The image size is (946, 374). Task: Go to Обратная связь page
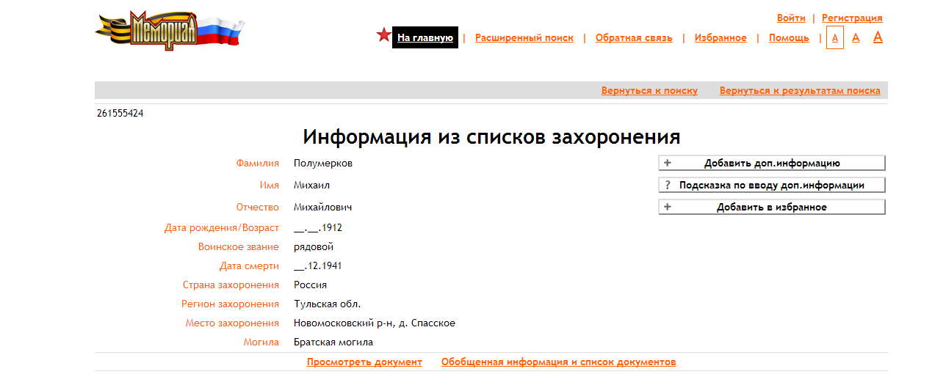(x=633, y=38)
